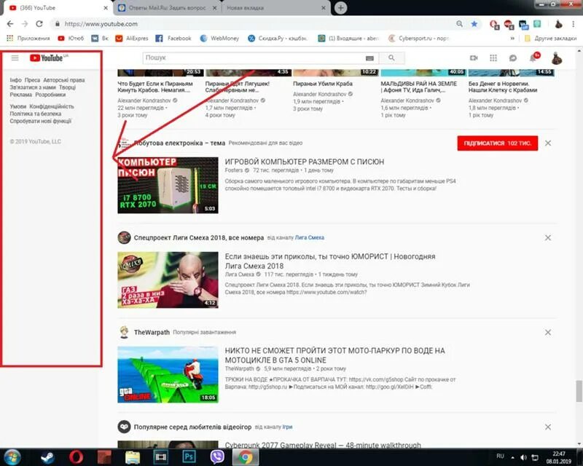Open video title ИГРОВОЙ КОМПЬЮТЕР РАЗМЕРОМ
The image size is (583, 466).
305,162
